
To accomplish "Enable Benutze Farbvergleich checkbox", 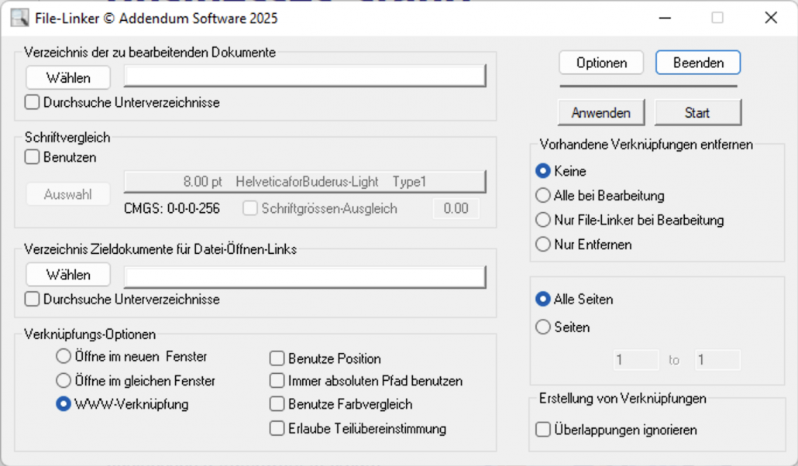I will tap(277, 404).
